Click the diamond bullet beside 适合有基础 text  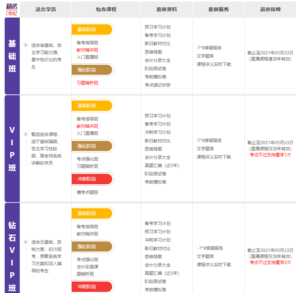coord(26,45)
